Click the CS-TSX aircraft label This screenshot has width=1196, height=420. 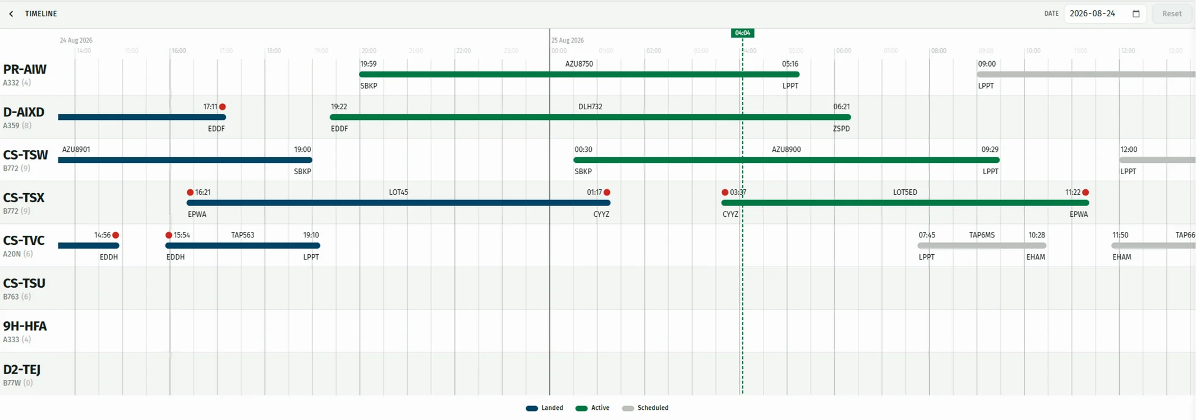click(24, 198)
